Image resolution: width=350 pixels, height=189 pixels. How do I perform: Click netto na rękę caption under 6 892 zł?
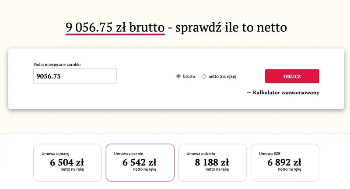tap(289, 169)
